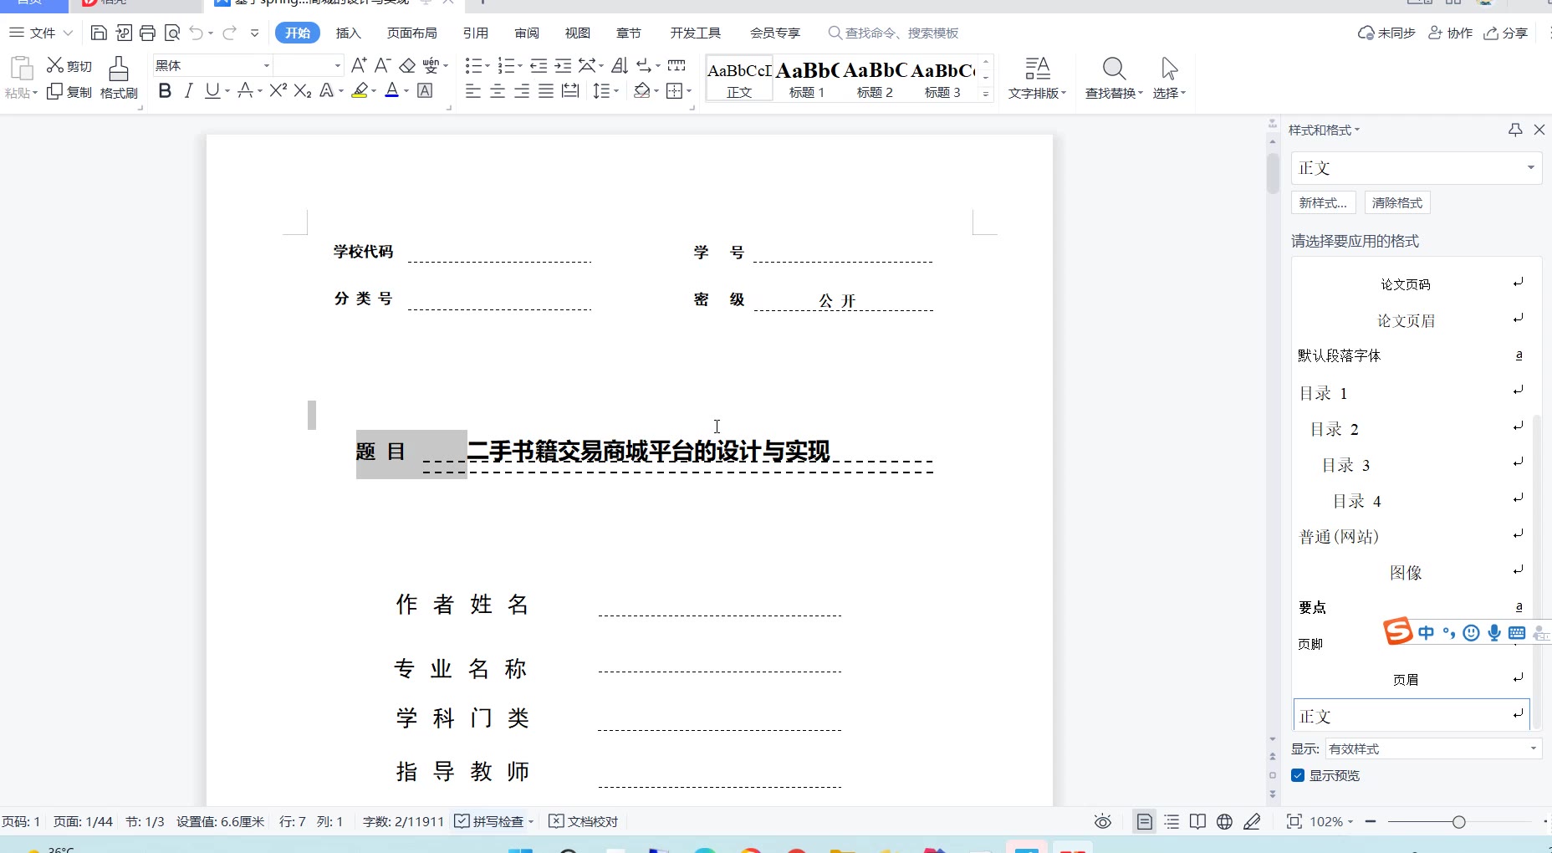Open the 文件 menu
Viewport: 1552px width, 853px height.
pos(41,33)
